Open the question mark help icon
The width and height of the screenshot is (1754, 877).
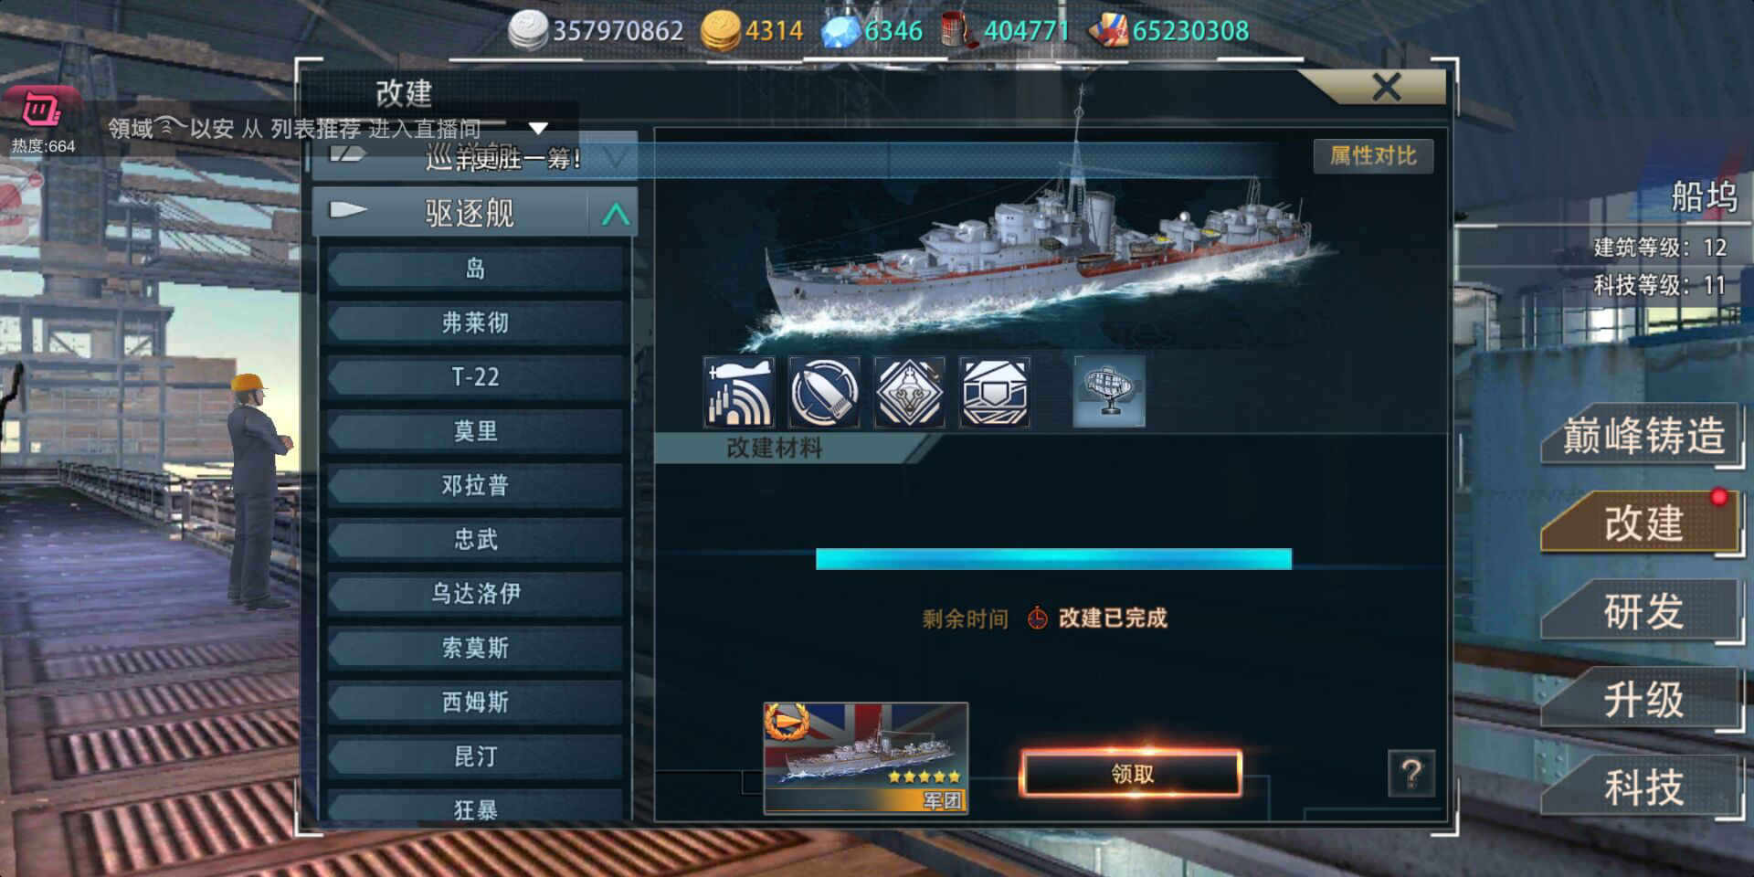pos(1411,774)
